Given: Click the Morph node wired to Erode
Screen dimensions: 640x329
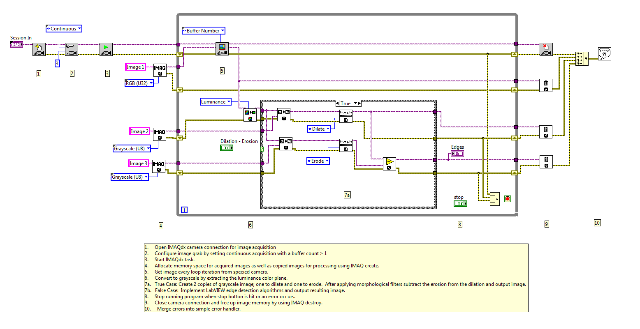Looking at the screenshot, I should tap(346, 145).
